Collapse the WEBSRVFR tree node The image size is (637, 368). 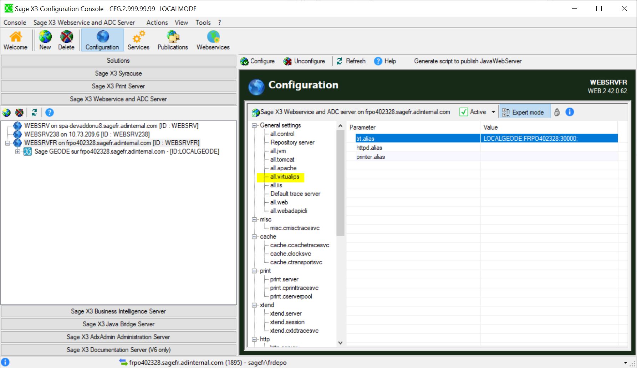[x=7, y=143]
